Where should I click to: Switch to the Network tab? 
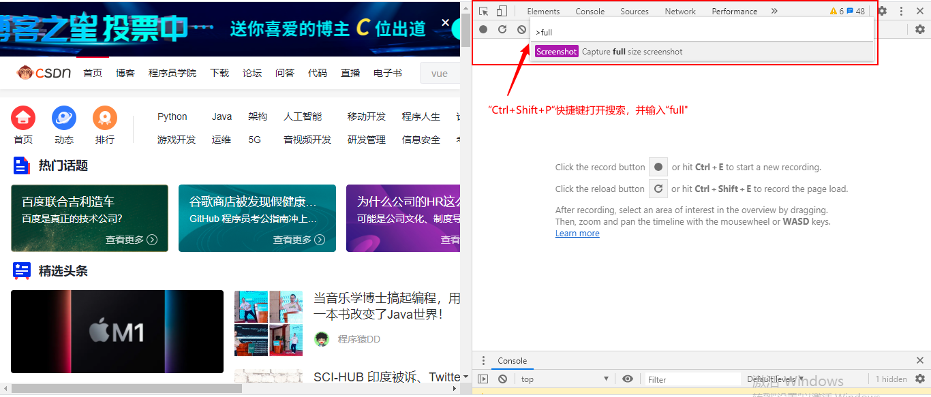click(x=680, y=12)
